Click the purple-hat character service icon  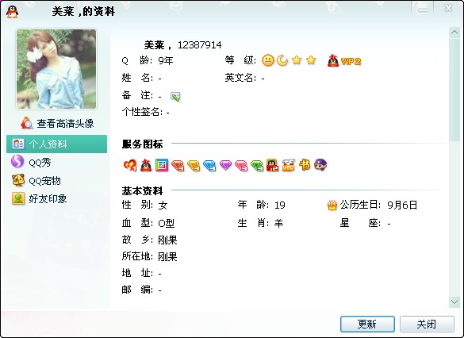(x=320, y=164)
